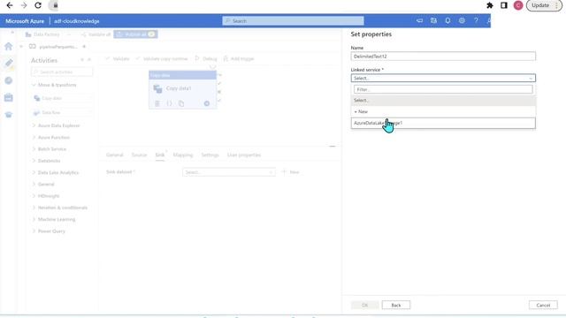Switch to the Mapping tab
566x318 pixels.
tap(183, 155)
